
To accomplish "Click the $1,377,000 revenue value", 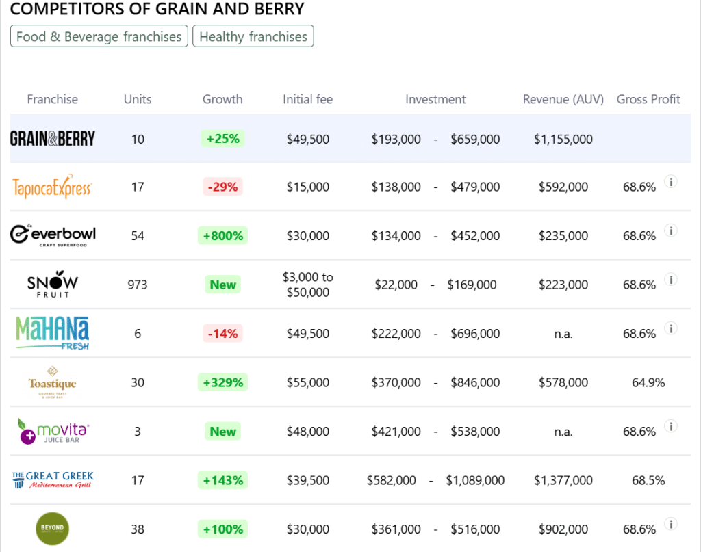I will (563, 480).
